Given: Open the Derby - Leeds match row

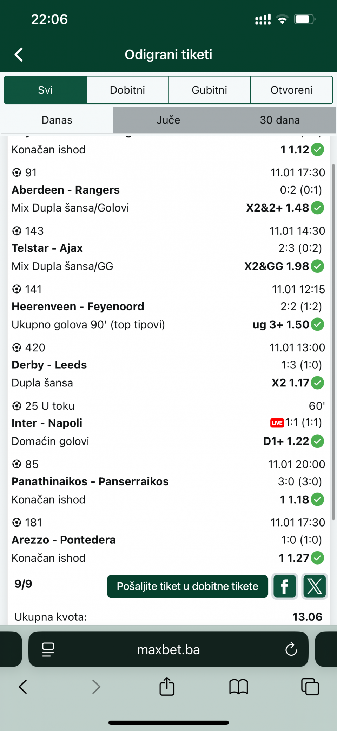Looking at the screenshot, I should pos(49,365).
